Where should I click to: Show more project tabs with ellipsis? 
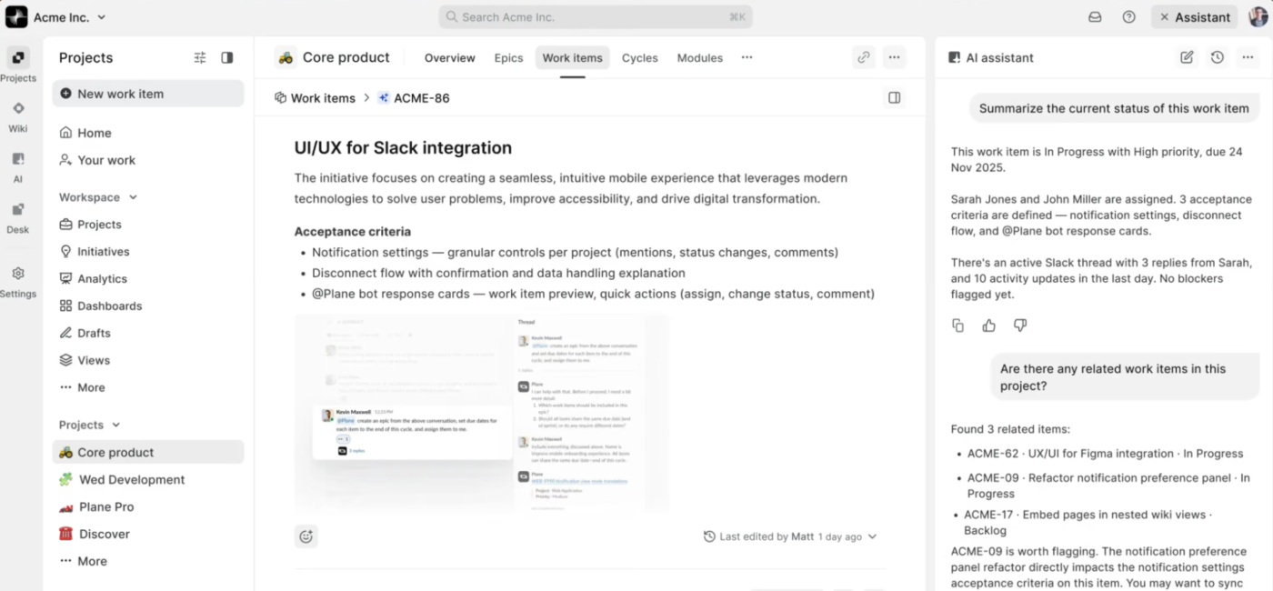coord(747,57)
